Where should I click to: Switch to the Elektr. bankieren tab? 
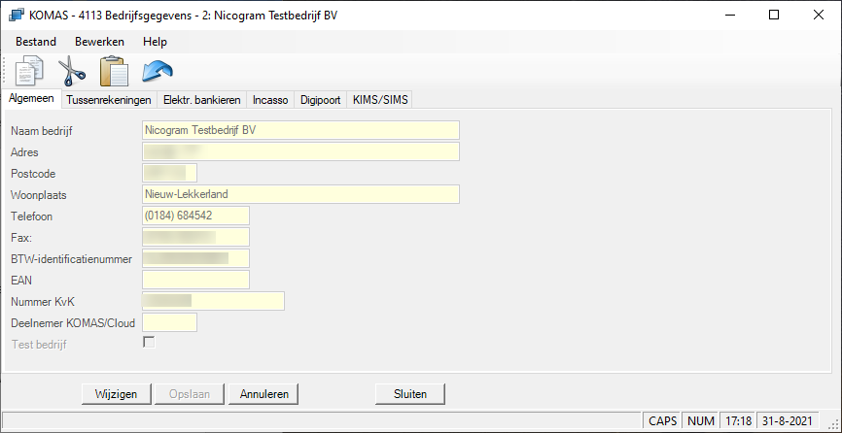202,100
